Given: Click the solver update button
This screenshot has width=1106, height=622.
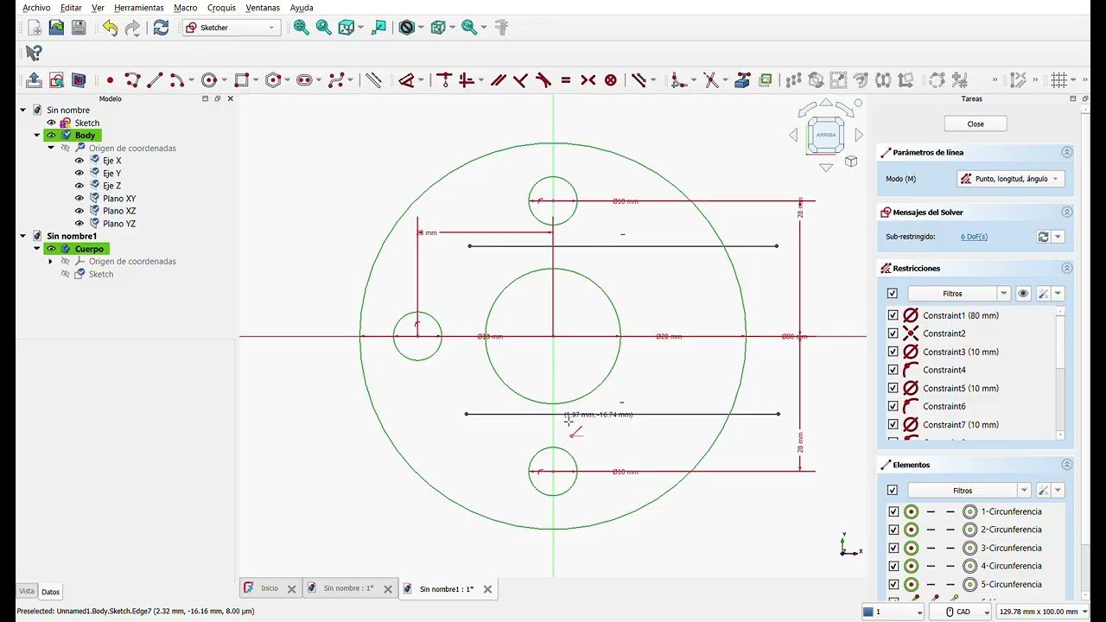Looking at the screenshot, I should pos(1043,237).
